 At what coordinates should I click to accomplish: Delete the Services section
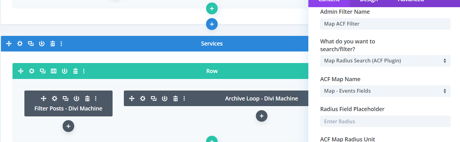click(53, 44)
